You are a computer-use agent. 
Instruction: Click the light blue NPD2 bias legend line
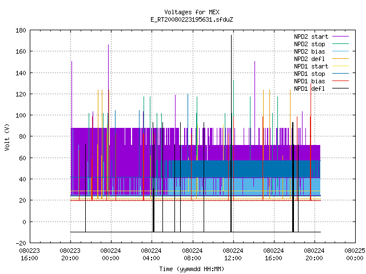pos(340,51)
